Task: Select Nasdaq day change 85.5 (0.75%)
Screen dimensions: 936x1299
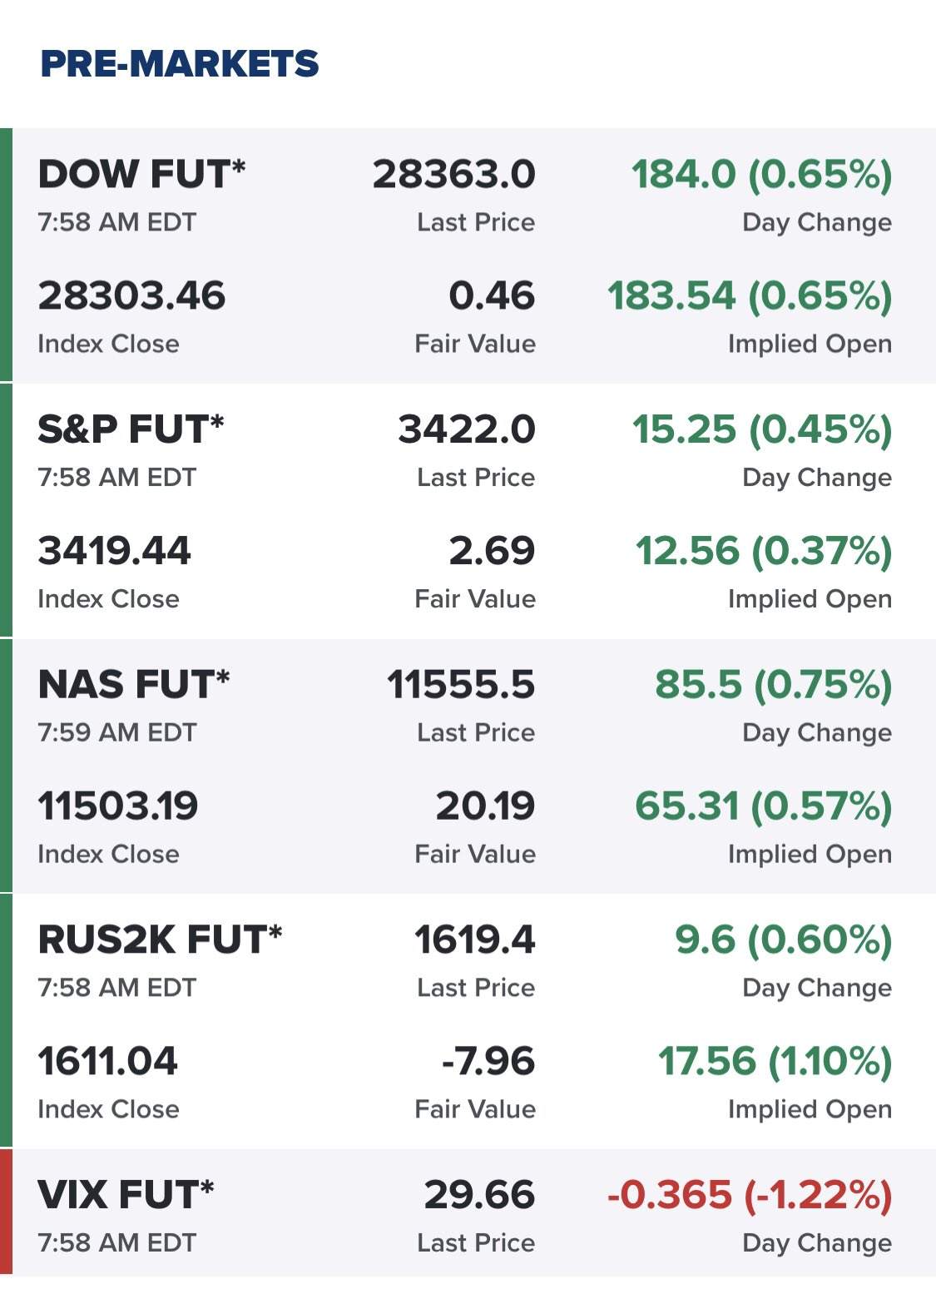Action: click(x=774, y=685)
